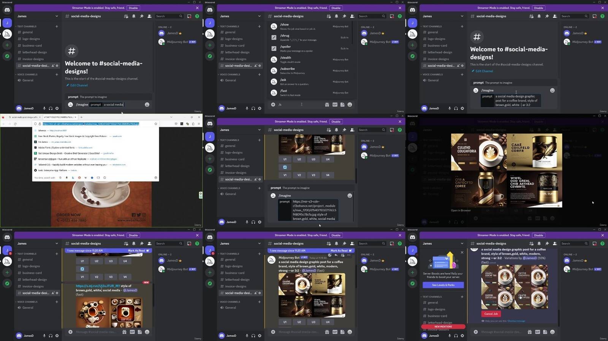Click the 'Open in Browser' link under the enlarged image
608x341 pixels.
[461, 211]
